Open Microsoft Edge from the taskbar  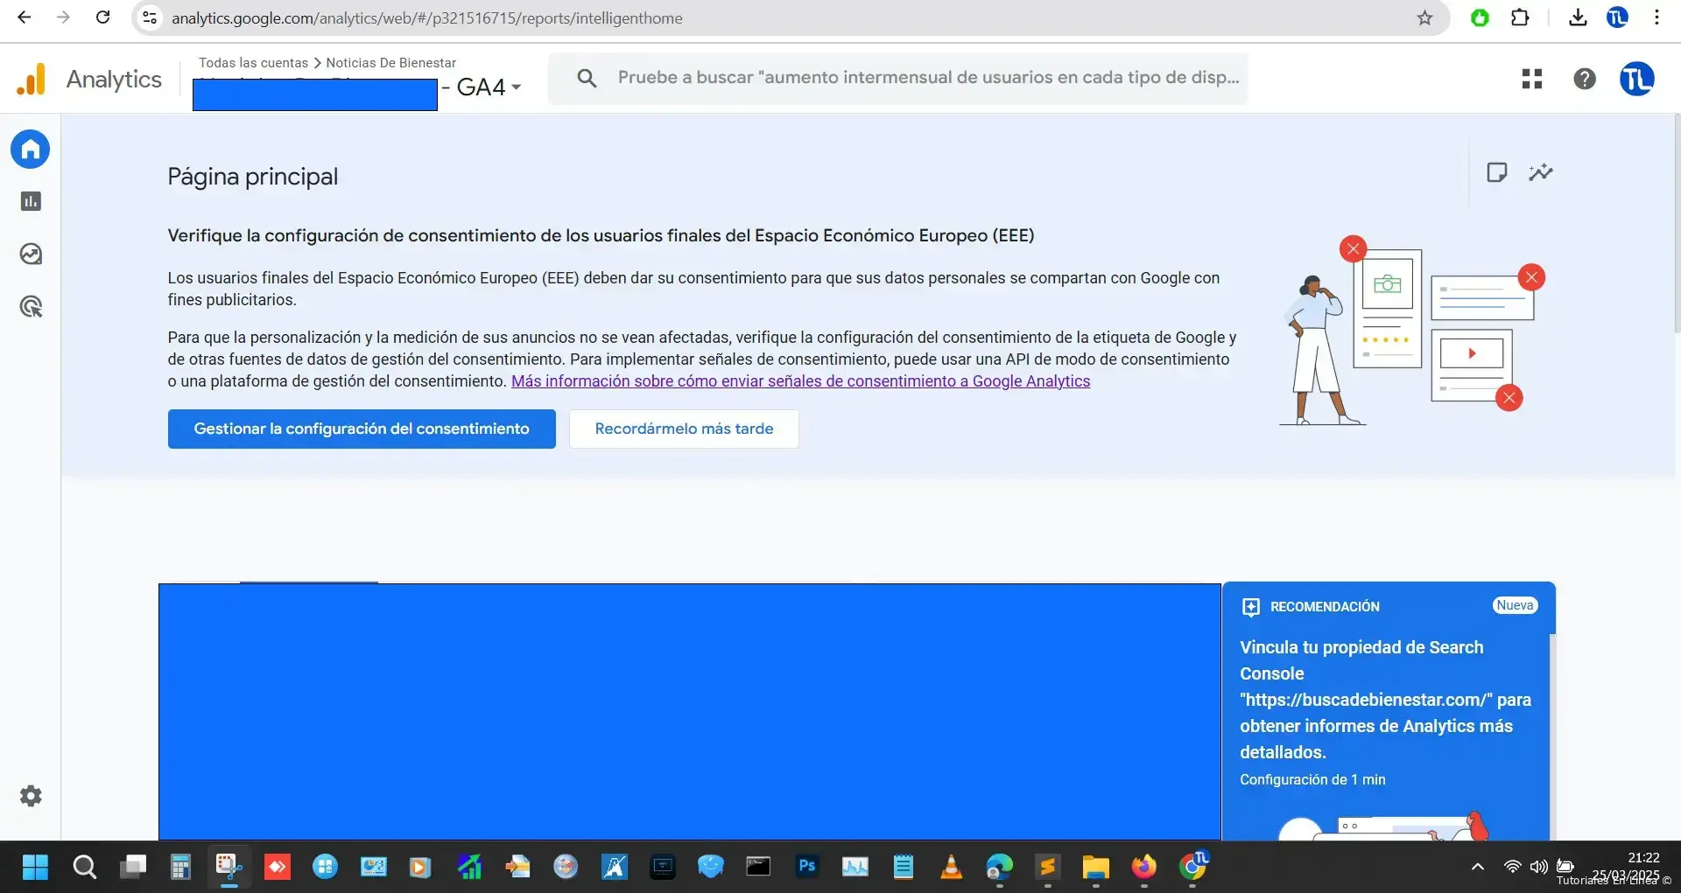tap(999, 867)
